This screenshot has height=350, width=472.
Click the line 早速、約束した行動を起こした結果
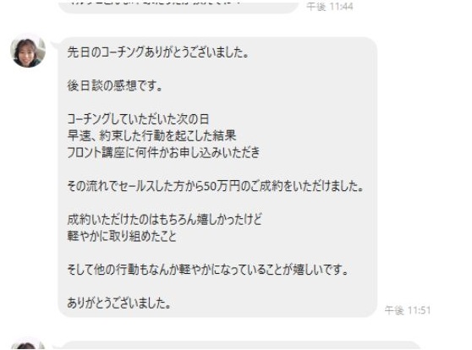pyautogui.click(x=151, y=136)
